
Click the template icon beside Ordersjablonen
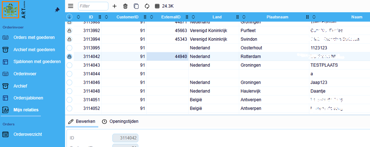coord(5,98)
